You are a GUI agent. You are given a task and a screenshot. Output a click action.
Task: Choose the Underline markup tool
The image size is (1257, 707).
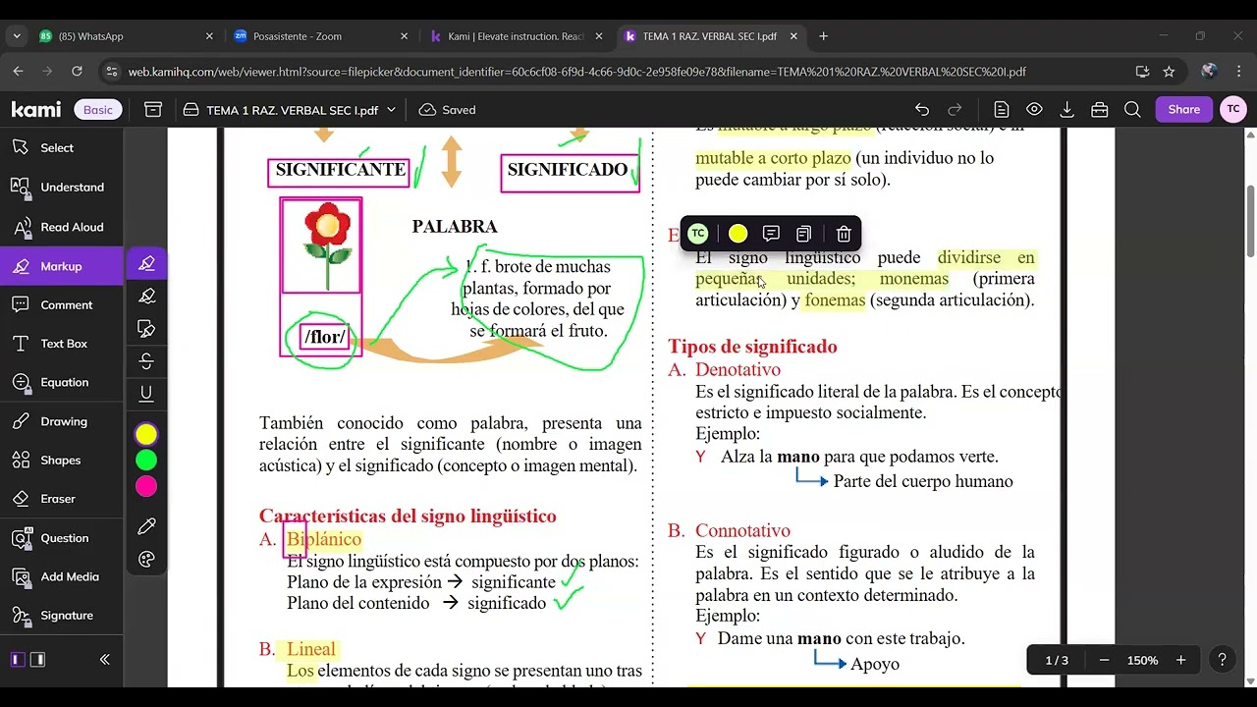146,393
